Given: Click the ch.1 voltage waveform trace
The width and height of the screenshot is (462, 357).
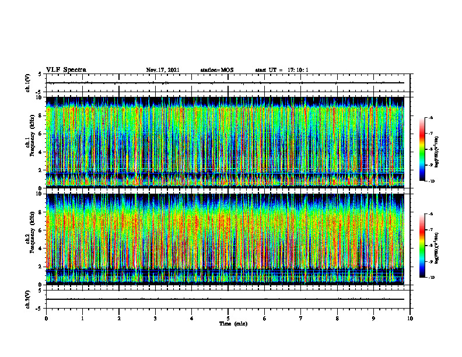Looking at the screenshot, I should click(x=225, y=83).
